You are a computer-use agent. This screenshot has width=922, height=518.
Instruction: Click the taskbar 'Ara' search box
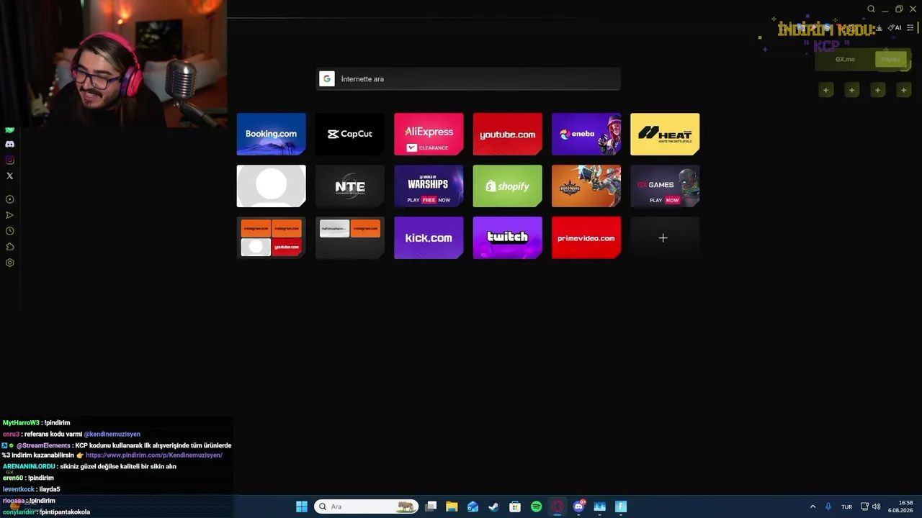pyautogui.click(x=367, y=506)
